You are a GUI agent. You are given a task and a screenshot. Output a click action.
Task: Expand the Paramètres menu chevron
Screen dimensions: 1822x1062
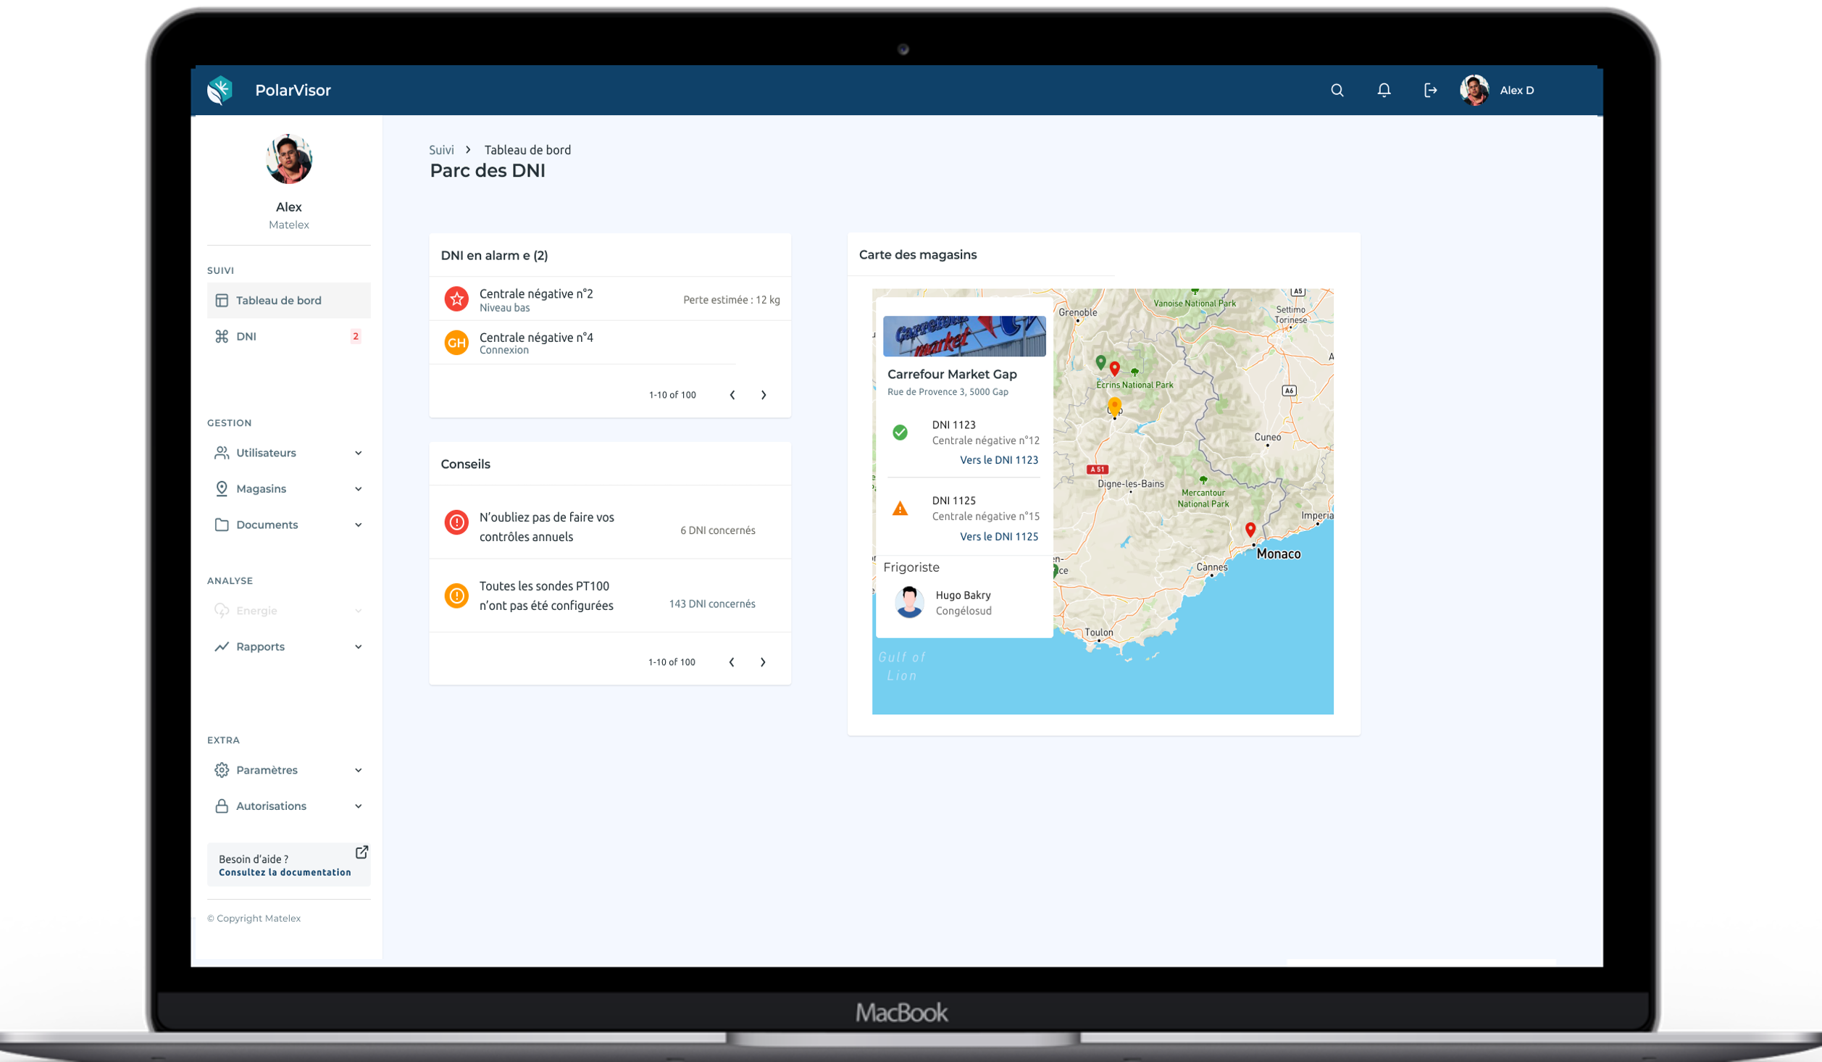tap(359, 770)
